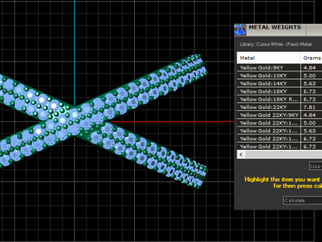Click the 4.84 grams value for Yellow Gold:9KY

[x=309, y=68]
